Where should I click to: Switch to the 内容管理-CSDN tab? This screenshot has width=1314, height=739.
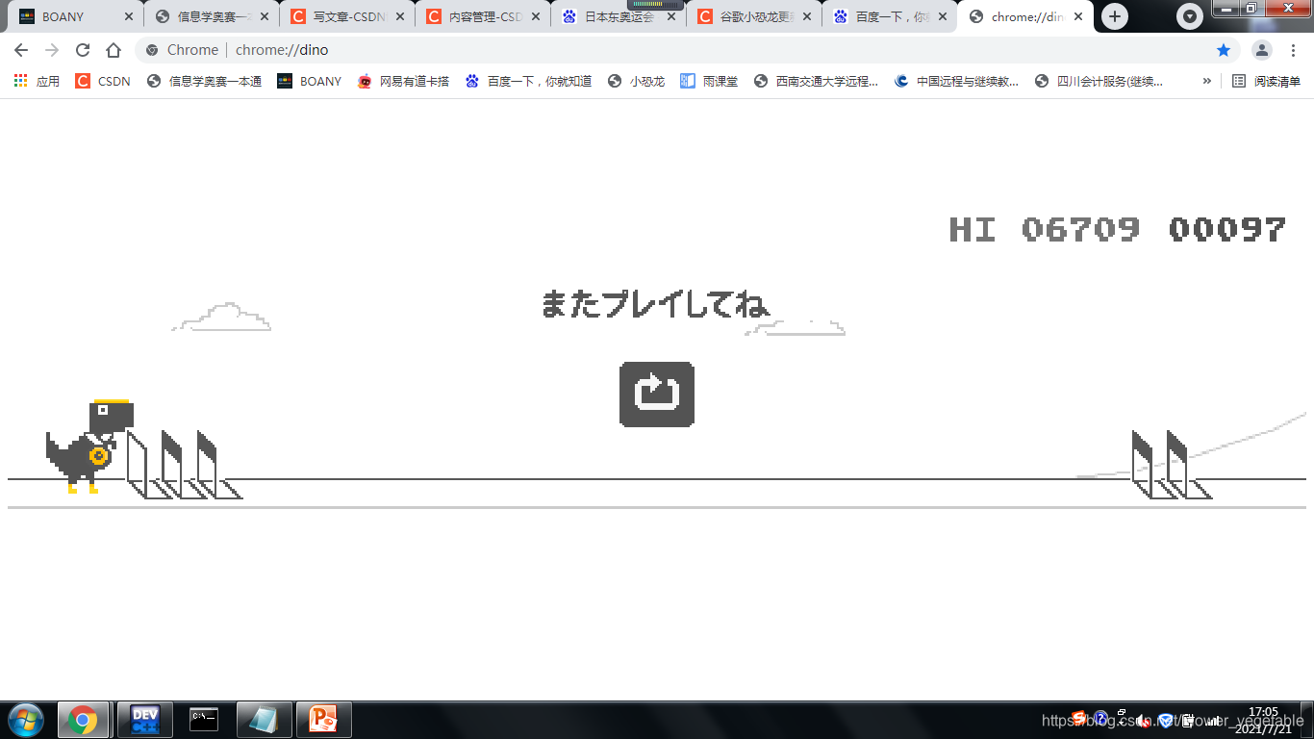(x=483, y=16)
